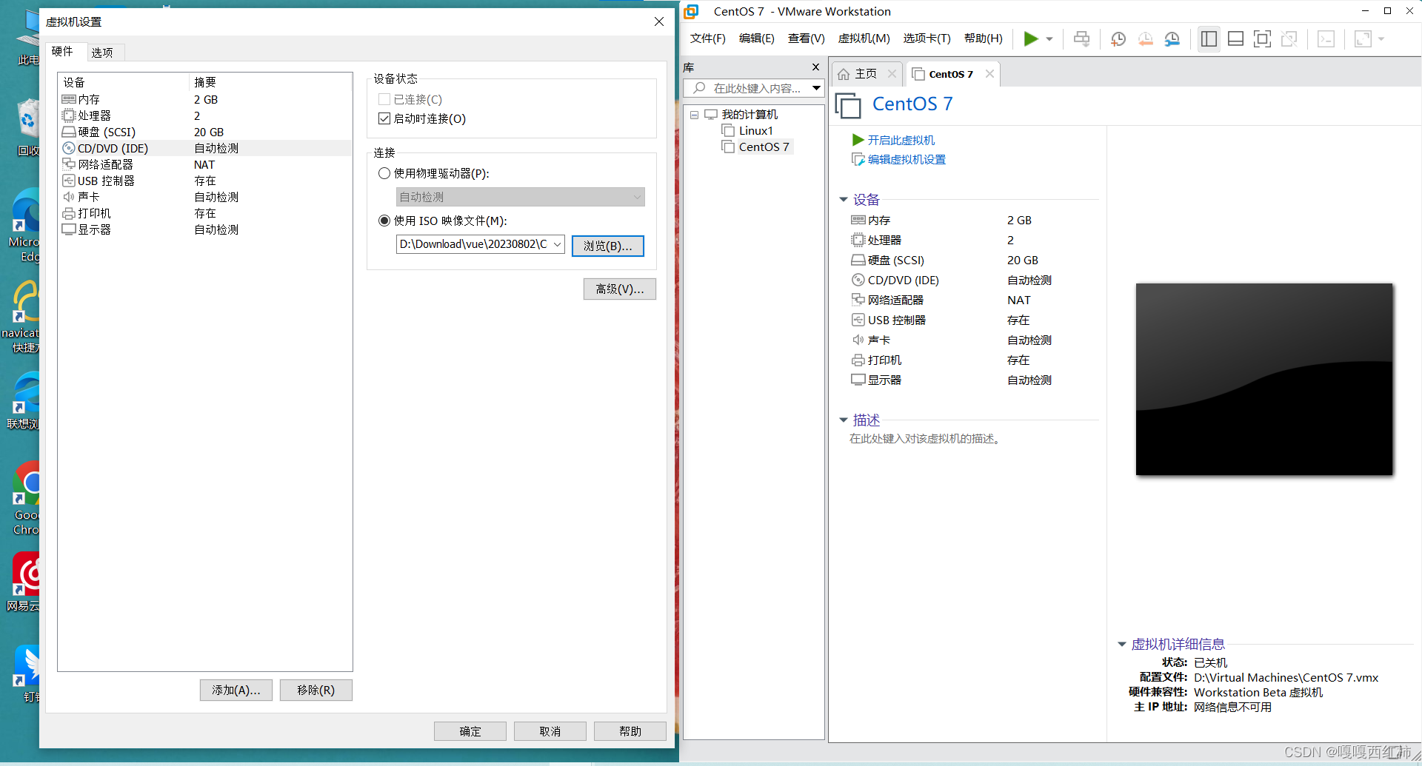Click the 处理器 icon in VM summary devices
The width and height of the screenshot is (1422, 766).
pyautogui.click(x=858, y=240)
